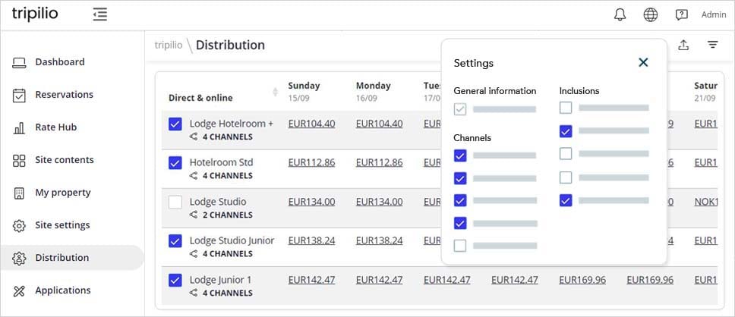Viewport: 735px width, 317px height.
Task: Expand the 4 CHANNELS under Hotelroom Std
Action: coord(227,176)
